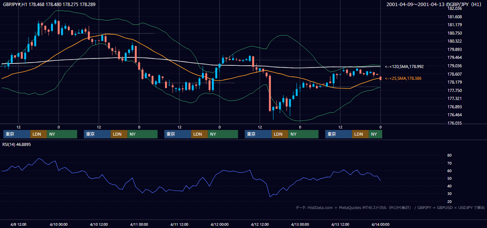Click the NY session block for April 11
Image resolution: width=487 pixels, height=228 pixels.
pyautogui.click(x=223, y=134)
